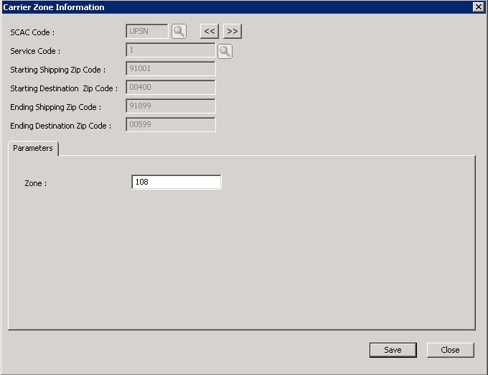Save the carrier zone information
Image resolution: width=488 pixels, height=375 pixels.
pyautogui.click(x=393, y=350)
